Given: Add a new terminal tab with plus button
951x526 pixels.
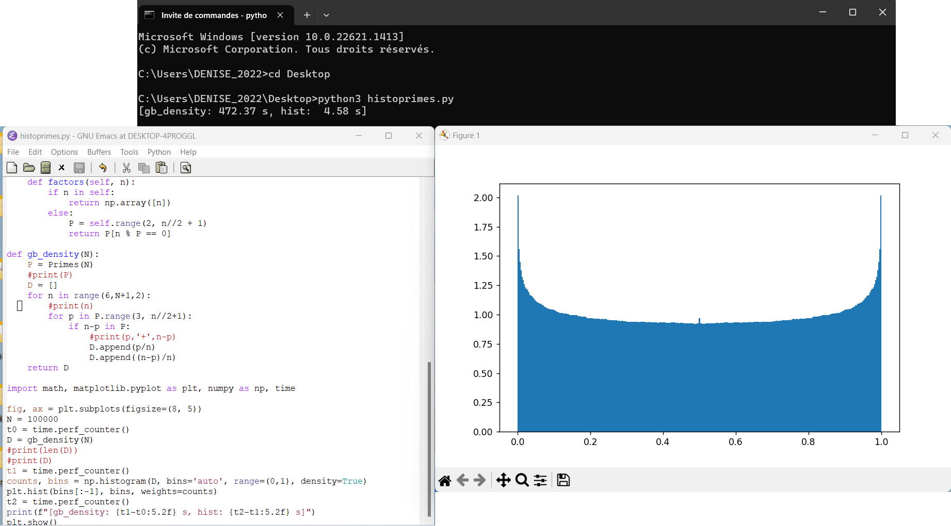Looking at the screenshot, I should 307,15.
